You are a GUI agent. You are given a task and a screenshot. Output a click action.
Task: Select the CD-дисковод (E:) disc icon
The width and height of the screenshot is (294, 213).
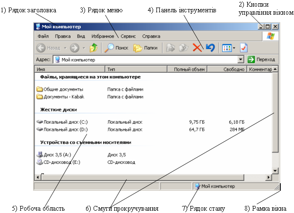[40, 162]
